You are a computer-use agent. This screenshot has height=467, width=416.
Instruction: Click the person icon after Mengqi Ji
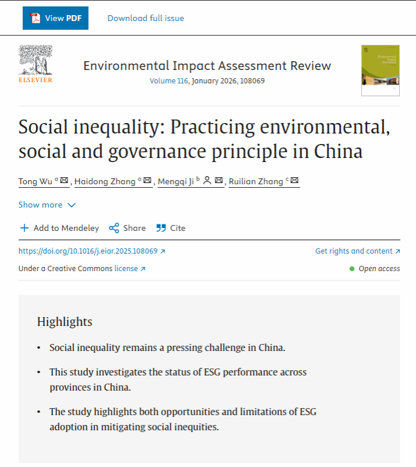coord(207,181)
